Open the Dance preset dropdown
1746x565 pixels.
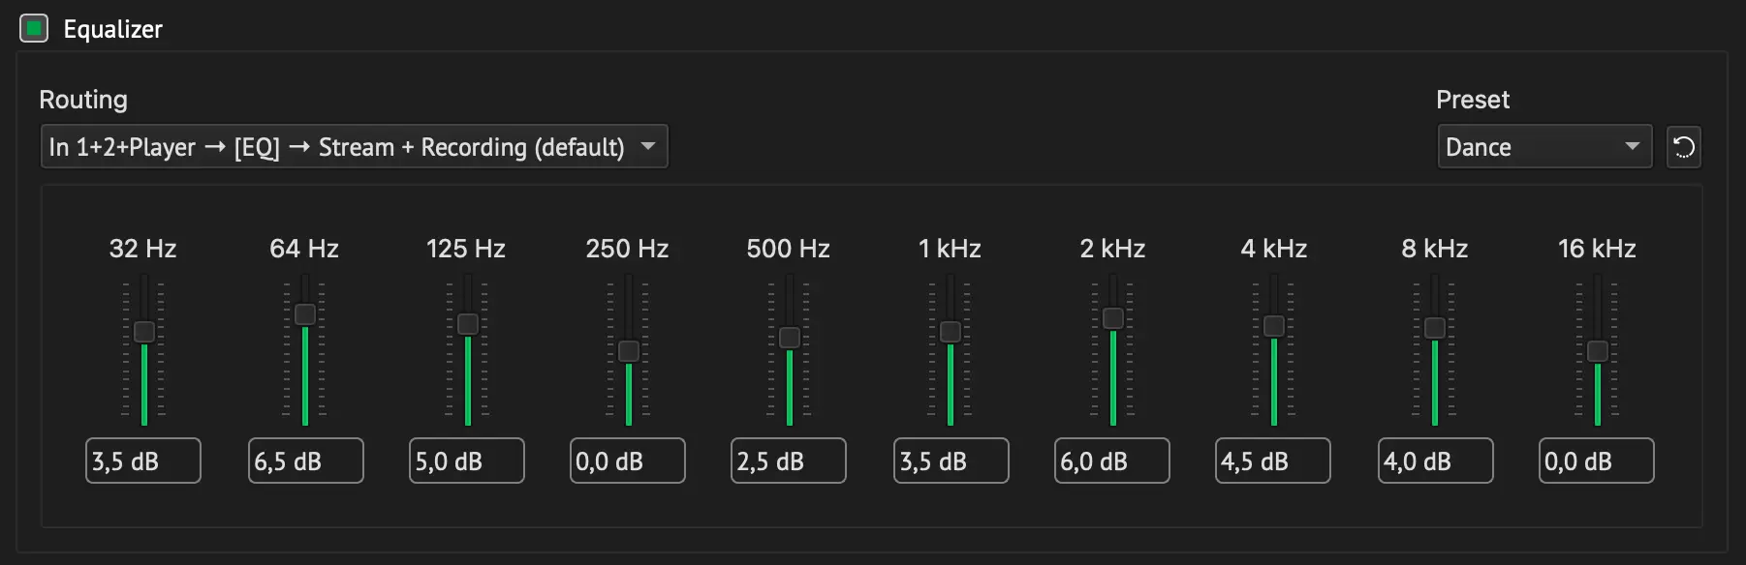coord(1544,147)
